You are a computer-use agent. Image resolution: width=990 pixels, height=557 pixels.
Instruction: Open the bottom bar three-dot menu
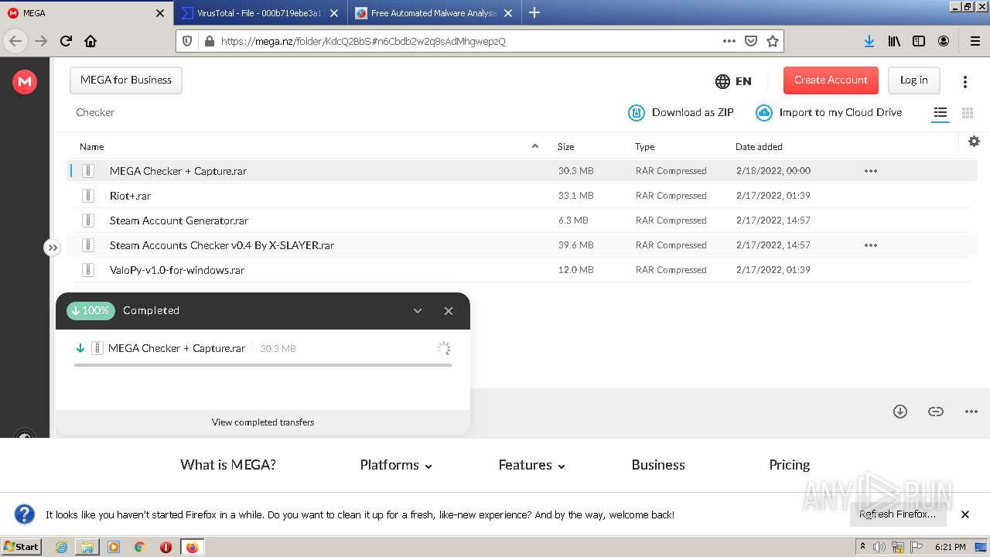tap(971, 412)
